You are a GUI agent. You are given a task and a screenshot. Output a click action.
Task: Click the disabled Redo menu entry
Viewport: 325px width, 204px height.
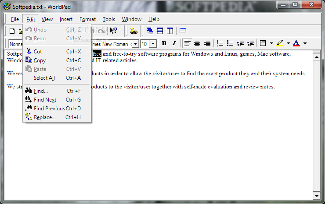click(57, 39)
